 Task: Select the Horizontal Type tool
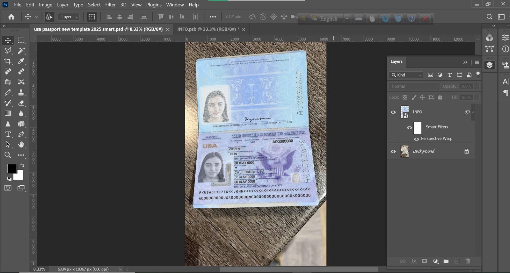pos(8,134)
